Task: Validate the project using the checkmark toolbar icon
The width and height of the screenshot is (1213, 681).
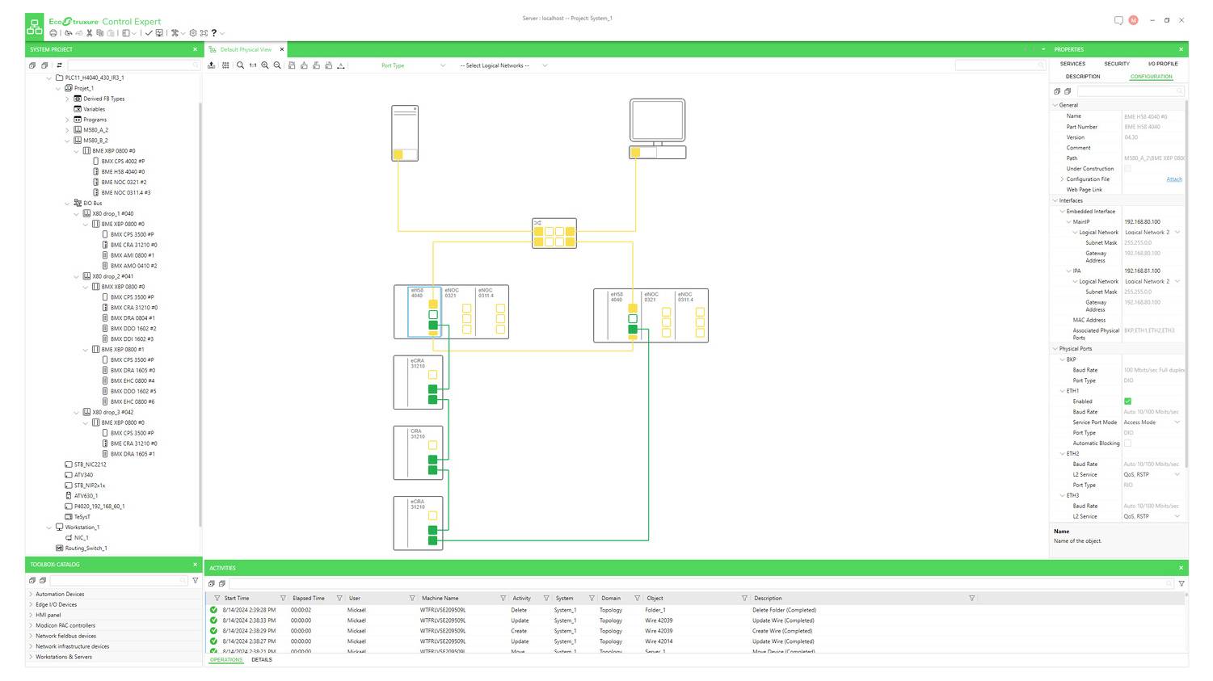Action: pos(149,34)
